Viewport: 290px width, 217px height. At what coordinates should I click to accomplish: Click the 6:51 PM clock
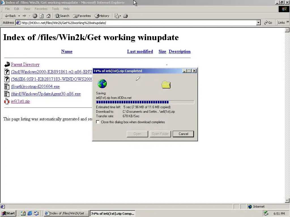[x=279, y=214]
